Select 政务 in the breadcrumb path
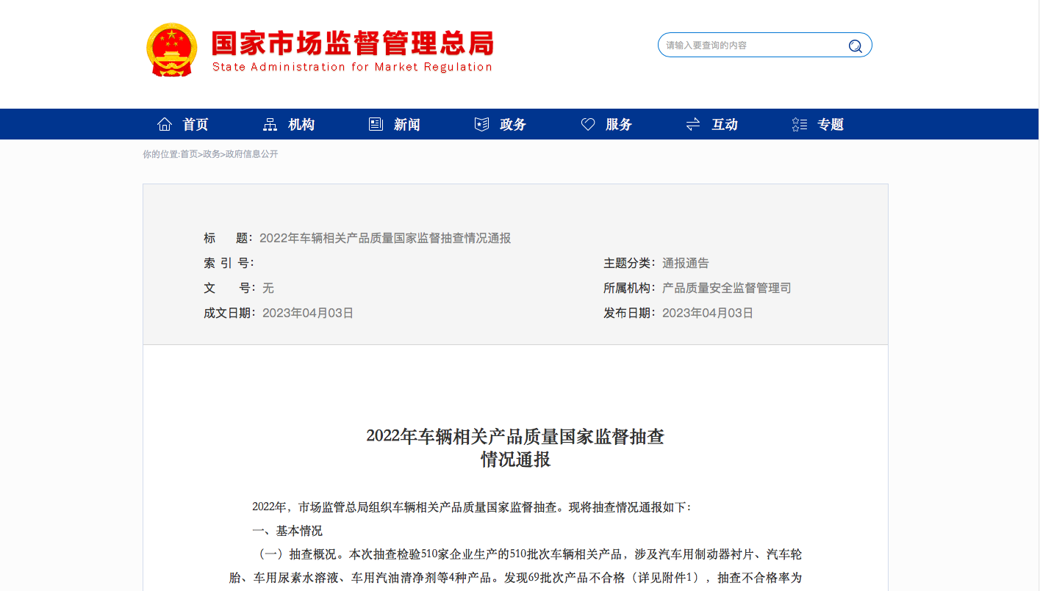This screenshot has width=1040, height=591. [x=211, y=154]
